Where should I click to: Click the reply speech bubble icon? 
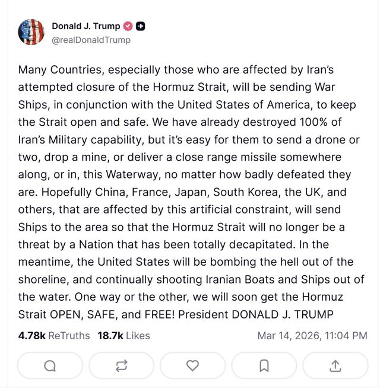coord(50,365)
